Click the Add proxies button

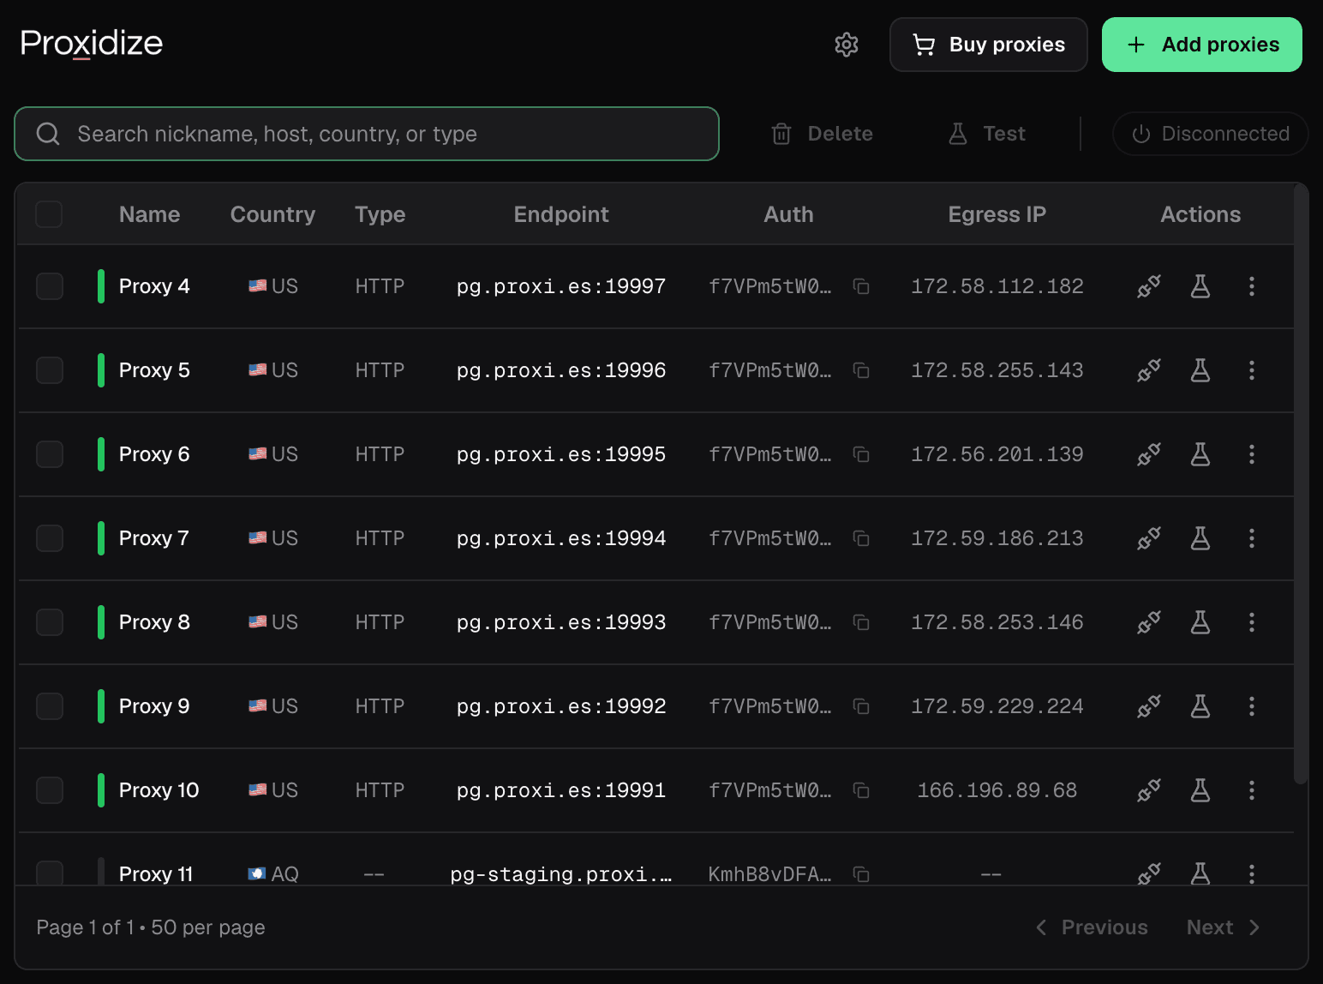[x=1202, y=45]
